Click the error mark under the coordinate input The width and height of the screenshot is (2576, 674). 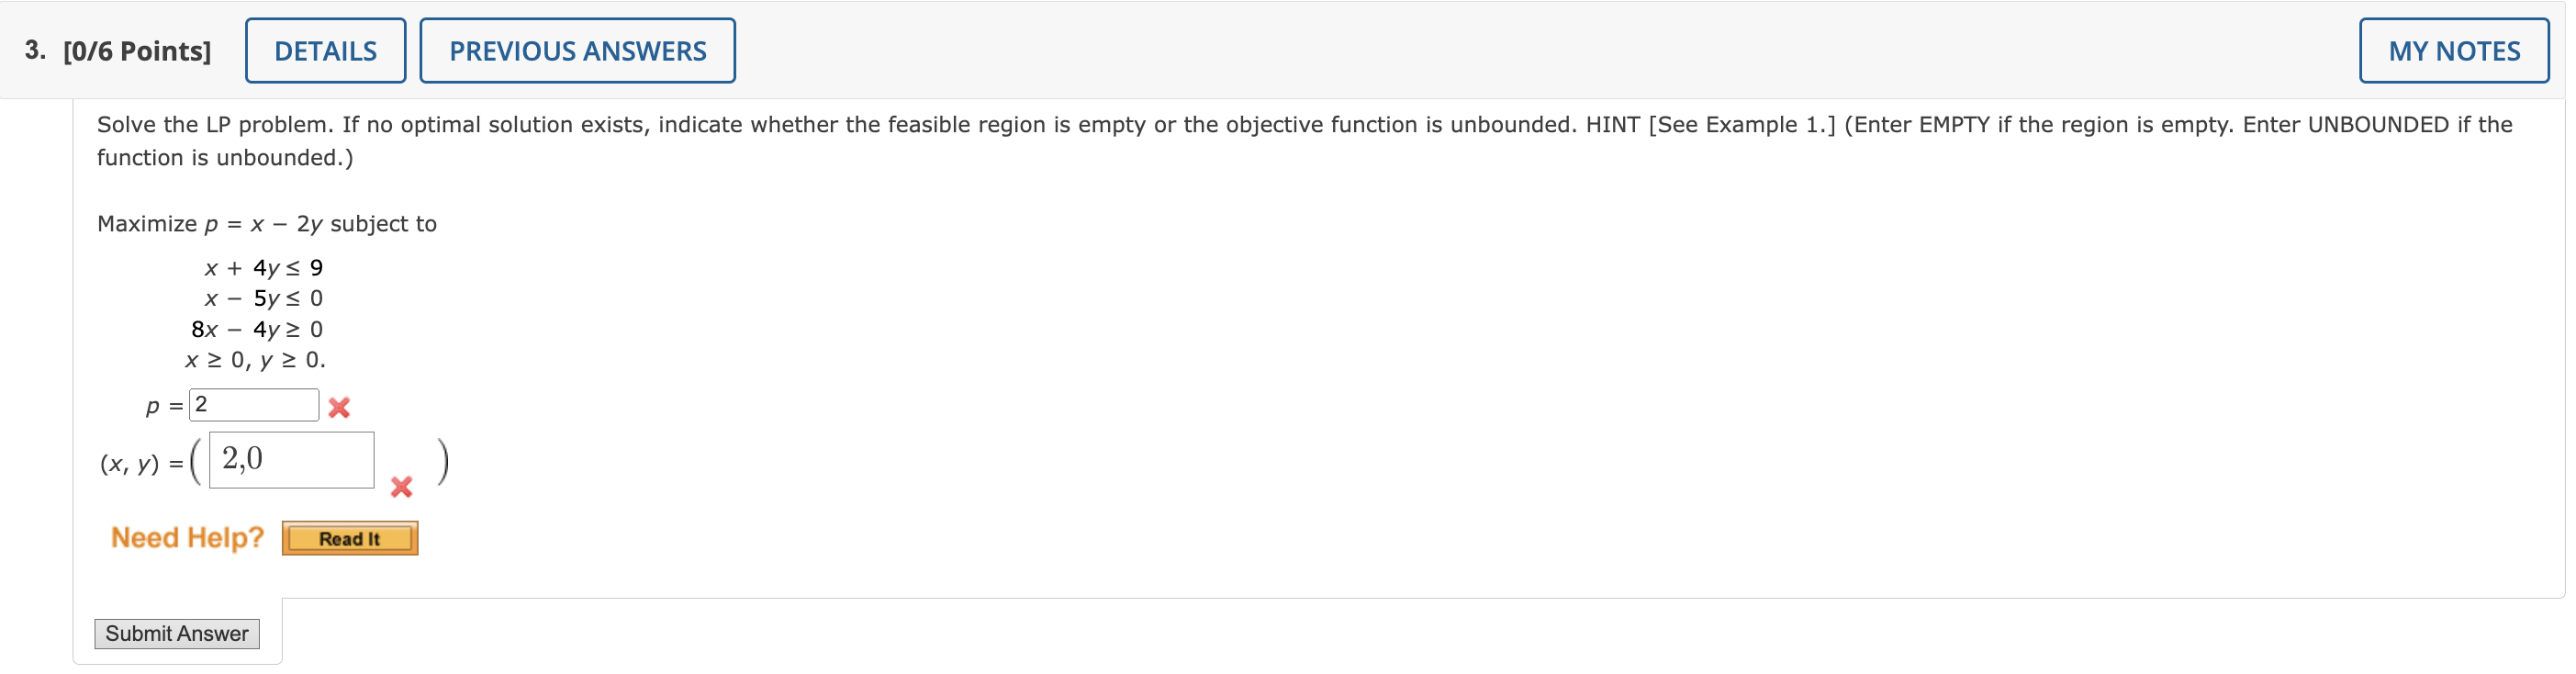400,487
